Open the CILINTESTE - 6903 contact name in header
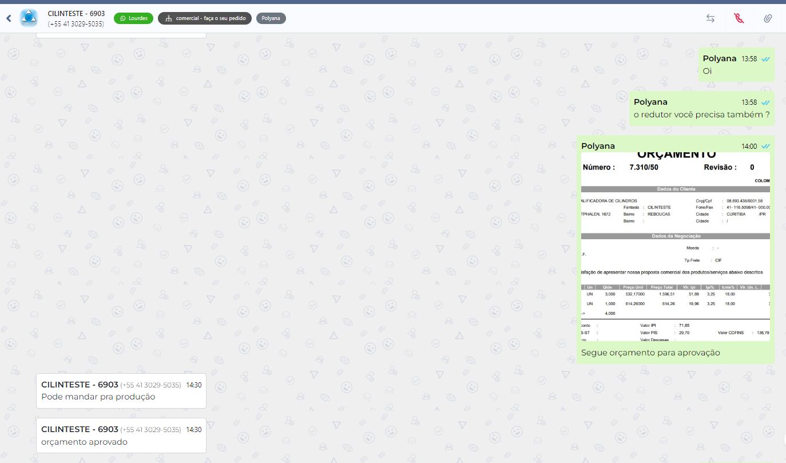786x463 pixels. click(76, 13)
